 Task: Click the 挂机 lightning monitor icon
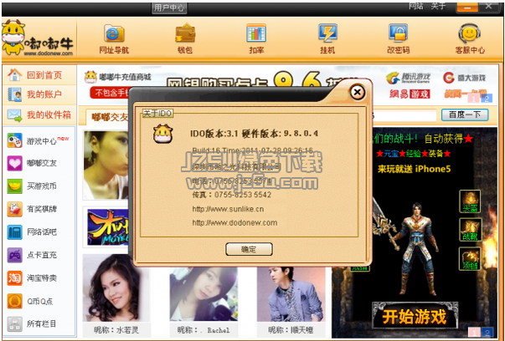(x=327, y=33)
